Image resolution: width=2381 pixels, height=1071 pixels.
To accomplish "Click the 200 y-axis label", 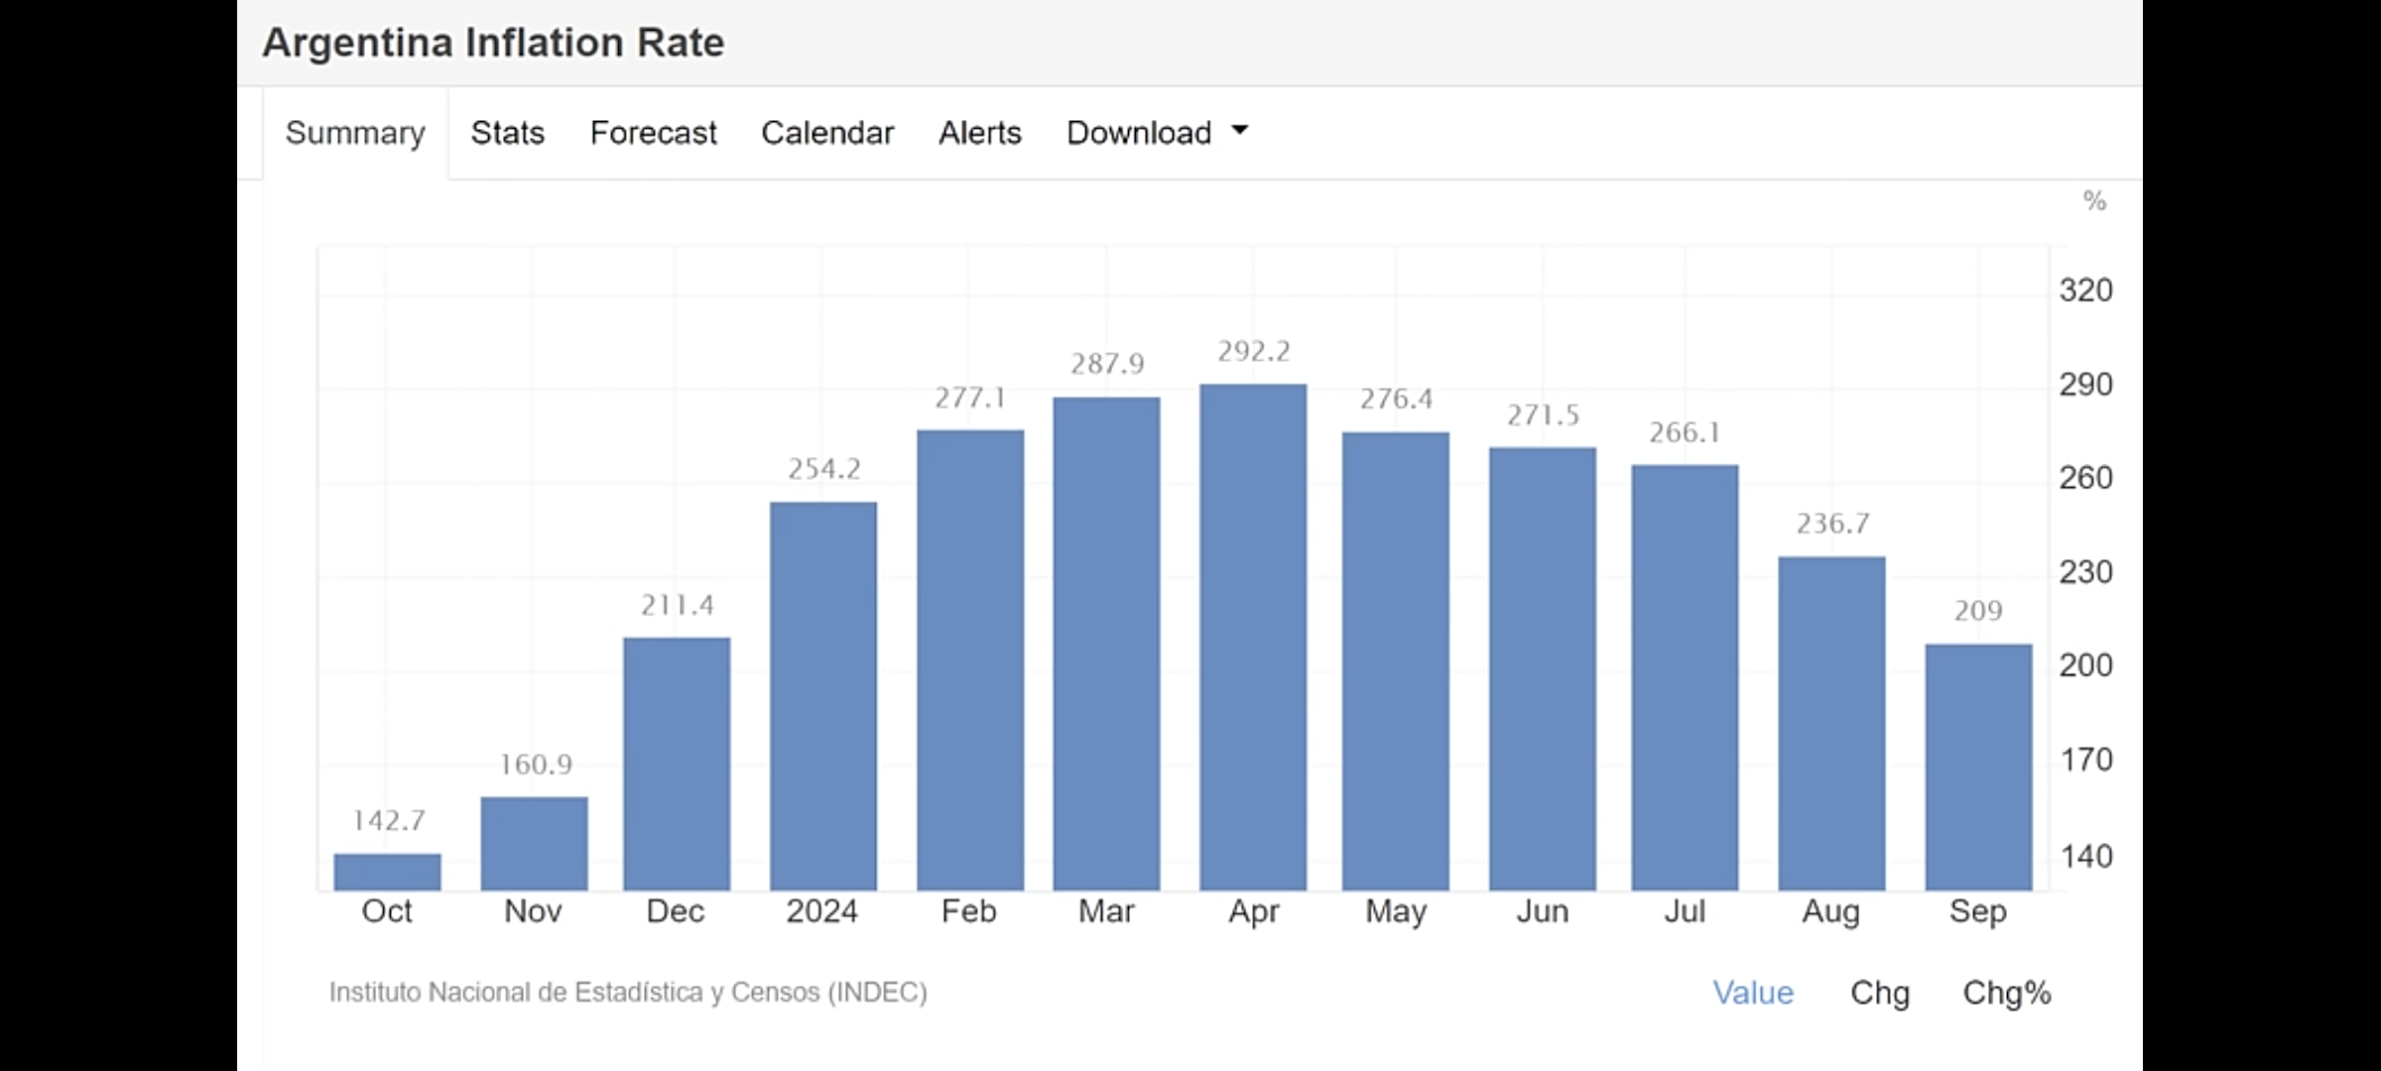I will point(2085,665).
